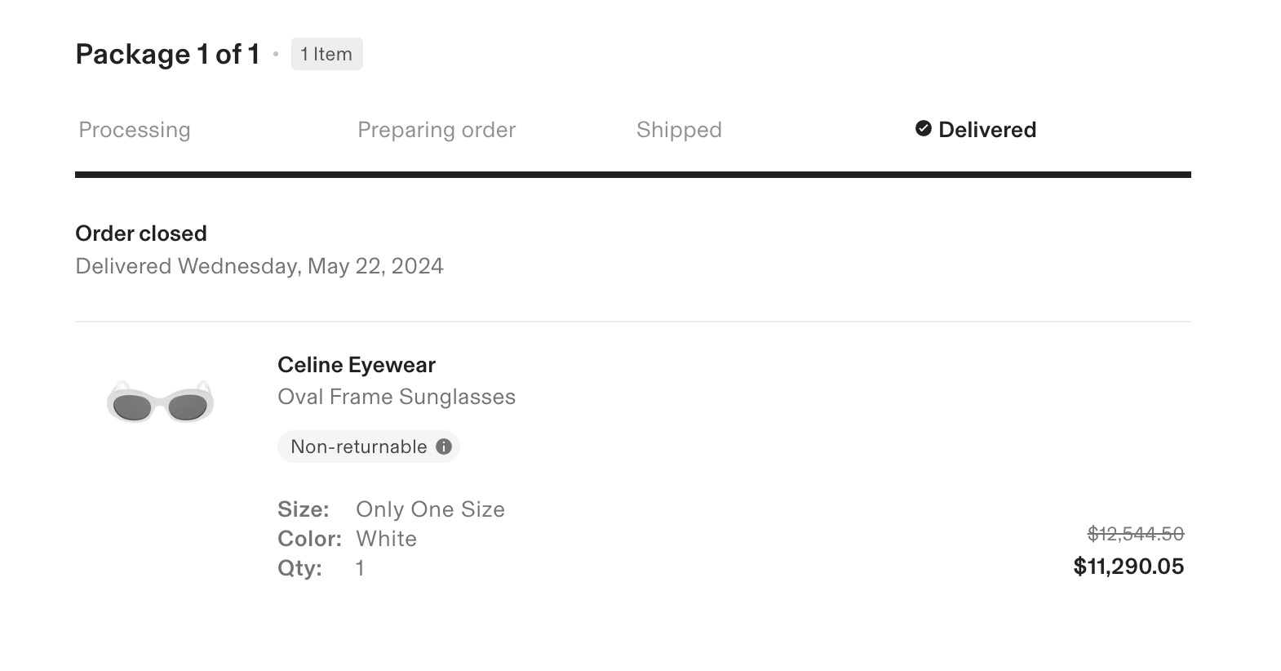Click the 1 Item badge

coord(326,54)
